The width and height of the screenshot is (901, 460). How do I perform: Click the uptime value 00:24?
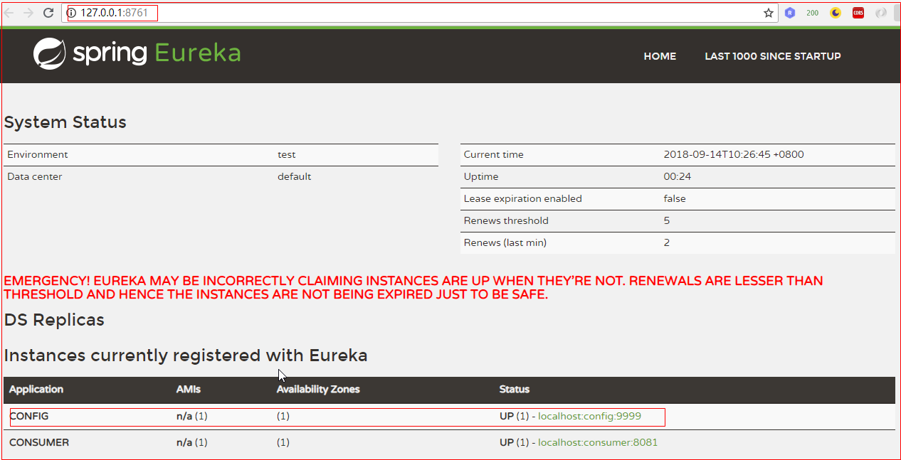coord(678,176)
